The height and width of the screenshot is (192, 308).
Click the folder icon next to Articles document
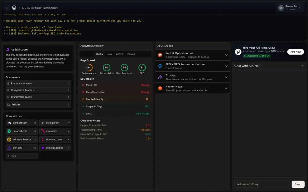coord(8,104)
